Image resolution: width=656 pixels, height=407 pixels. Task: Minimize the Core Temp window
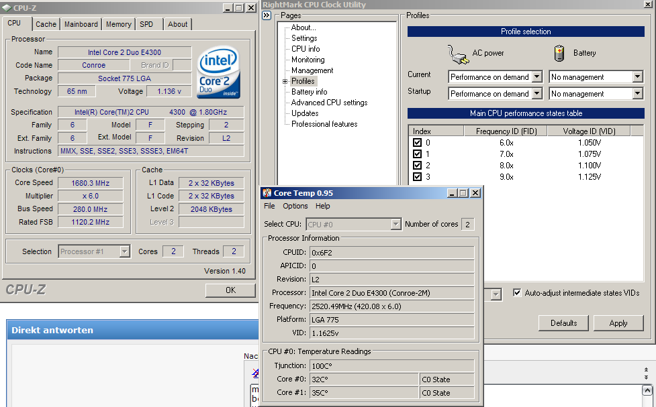[453, 193]
